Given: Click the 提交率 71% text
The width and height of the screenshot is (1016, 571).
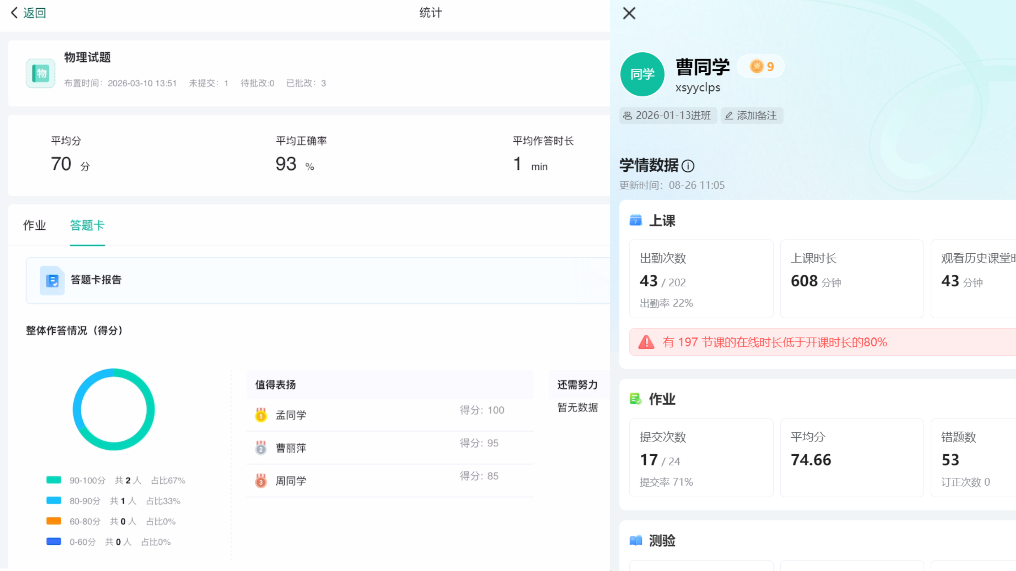Looking at the screenshot, I should click(666, 482).
